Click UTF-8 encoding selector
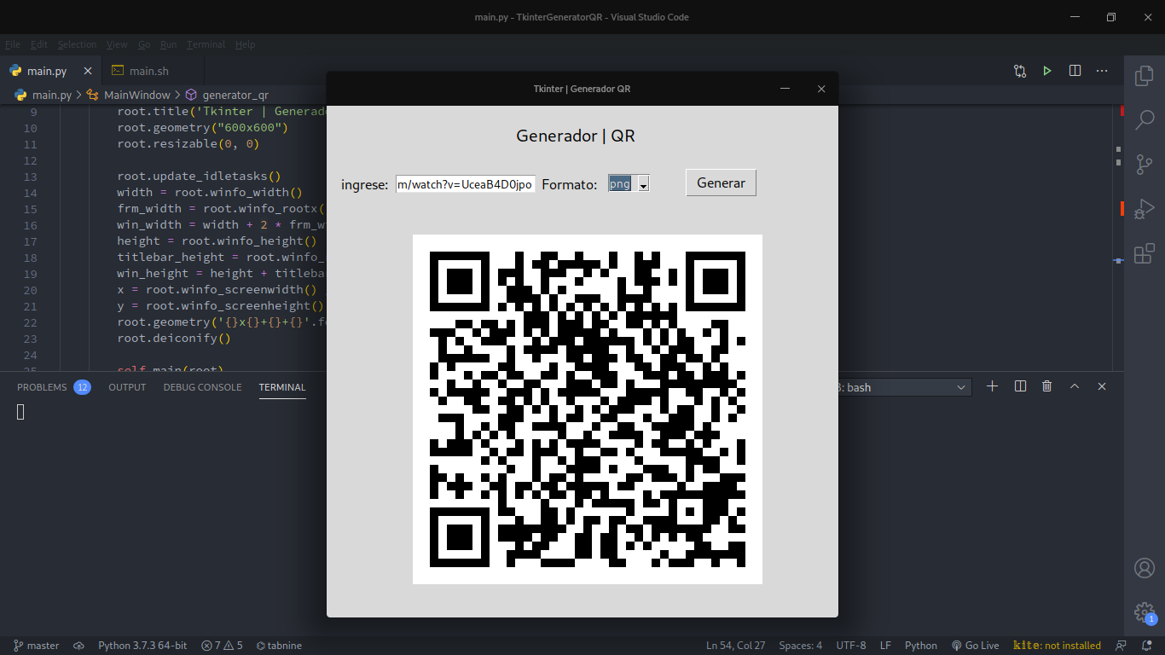This screenshot has height=655, width=1165. pyautogui.click(x=851, y=646)
